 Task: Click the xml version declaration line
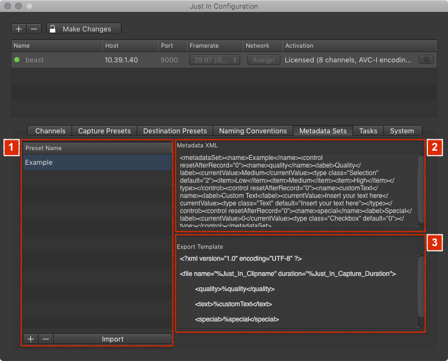(241, 259)
